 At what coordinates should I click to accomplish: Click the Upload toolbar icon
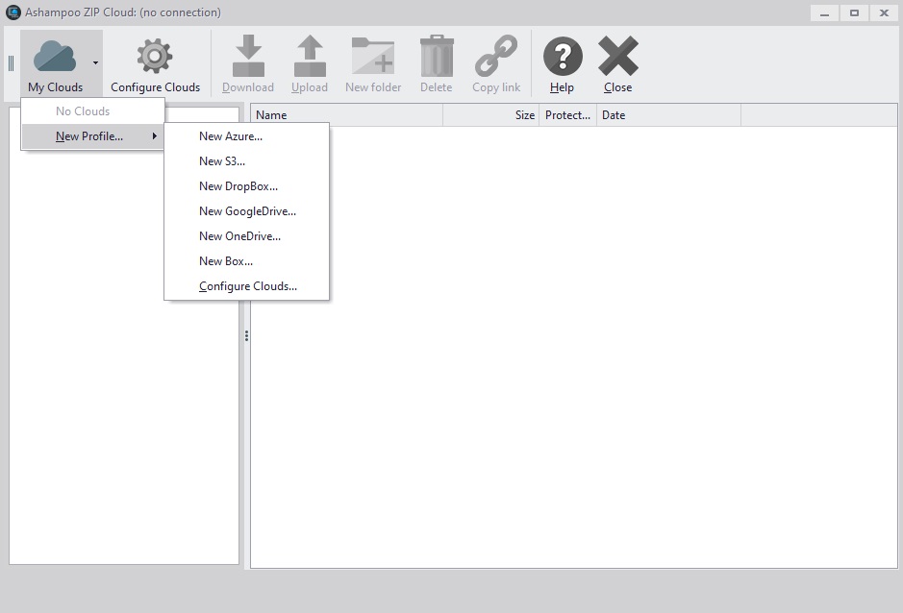tap(310, 57)
